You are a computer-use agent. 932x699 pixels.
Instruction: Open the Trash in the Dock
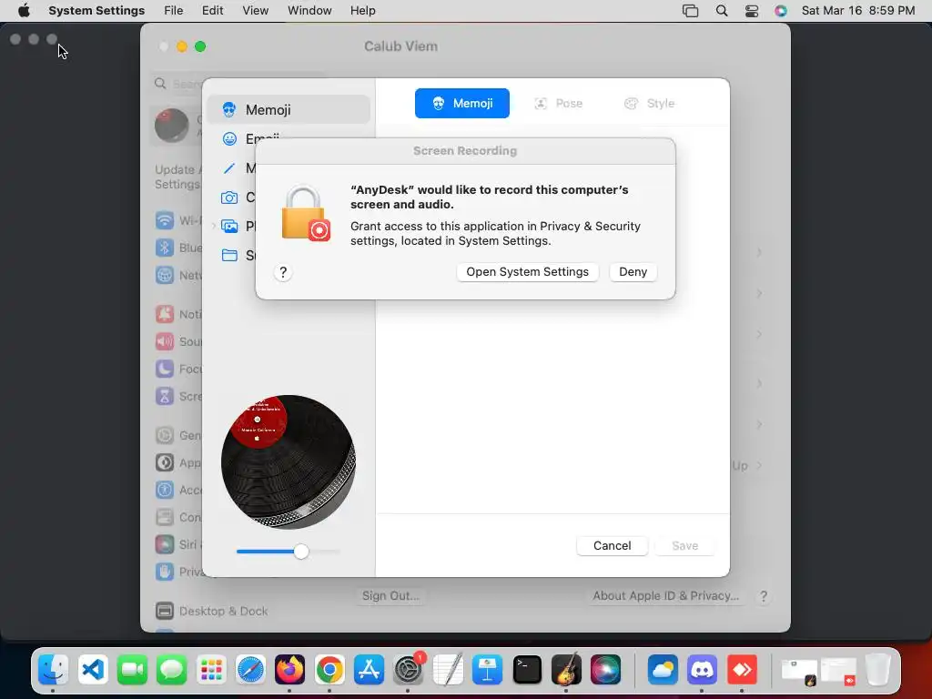877,670
